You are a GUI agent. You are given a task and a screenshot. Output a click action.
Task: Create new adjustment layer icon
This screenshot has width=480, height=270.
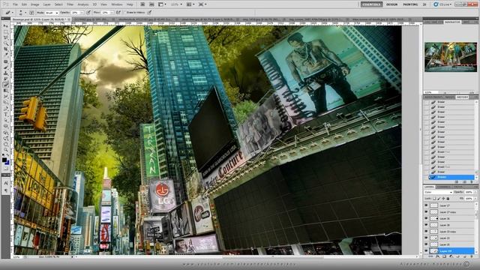point(451,256)
